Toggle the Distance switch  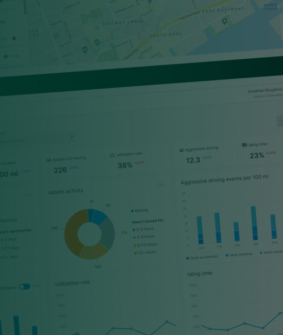click(x=24, y=287)
